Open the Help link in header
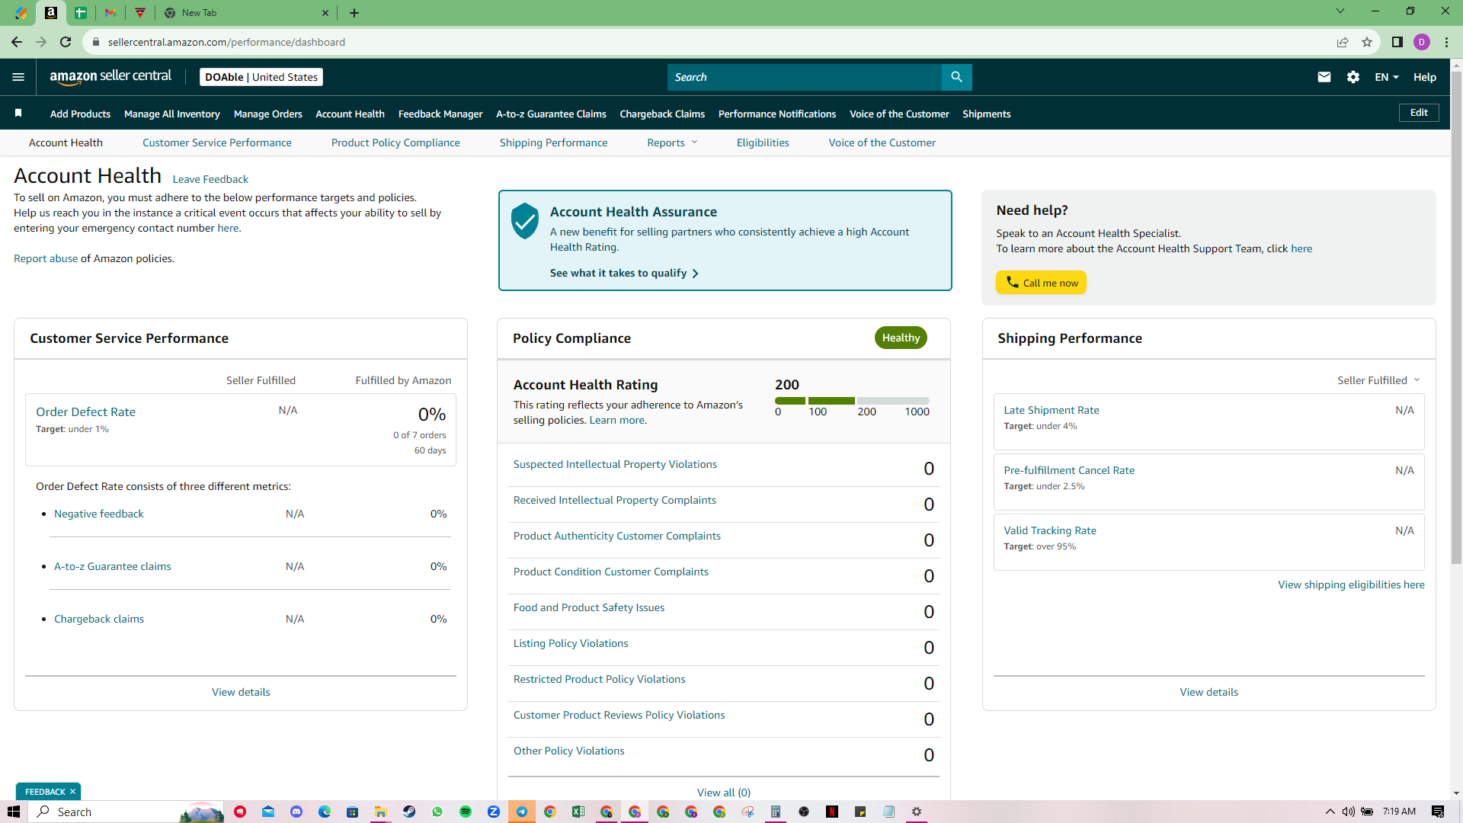The width and height of the screenshot is (1463, 823). pos(1425,77)
